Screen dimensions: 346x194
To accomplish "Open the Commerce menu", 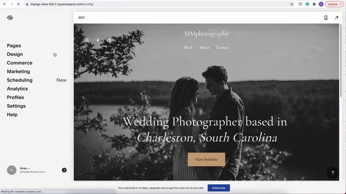I will 19,63.
